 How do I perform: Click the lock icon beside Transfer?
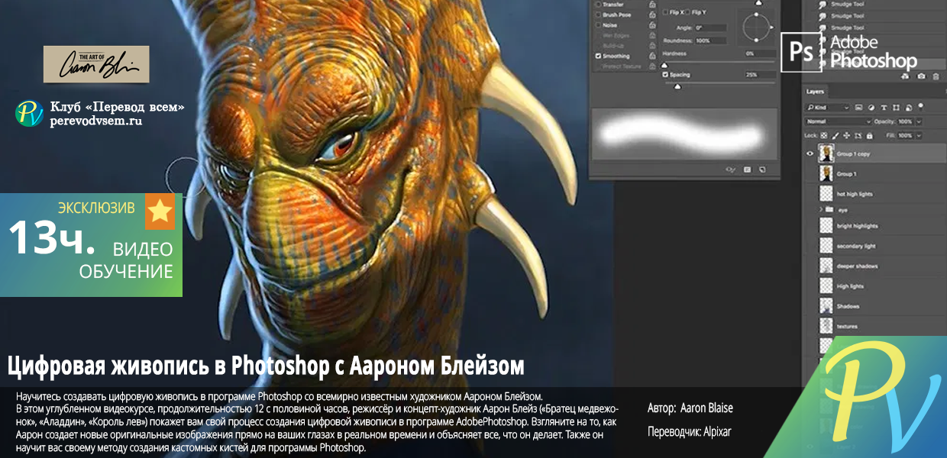click(652, 5)
